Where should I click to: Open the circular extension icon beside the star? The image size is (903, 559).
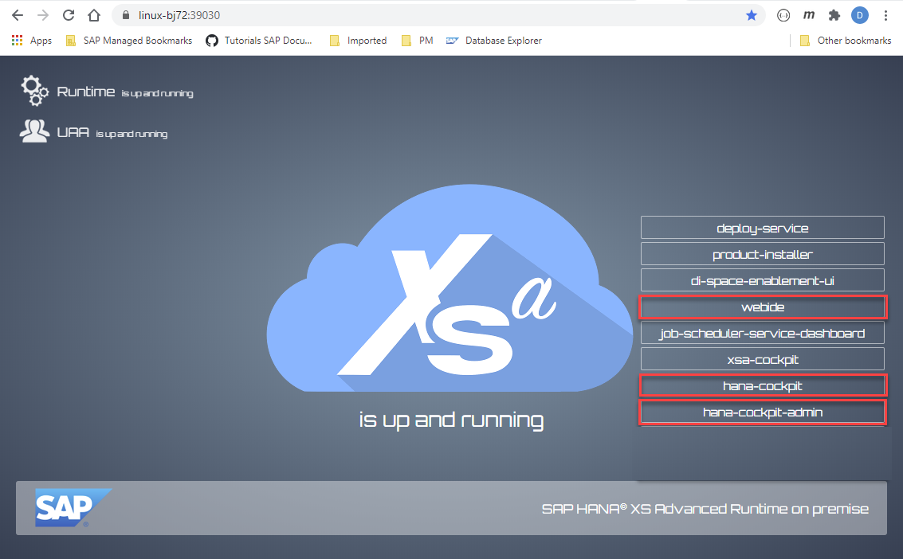(783, 16)
